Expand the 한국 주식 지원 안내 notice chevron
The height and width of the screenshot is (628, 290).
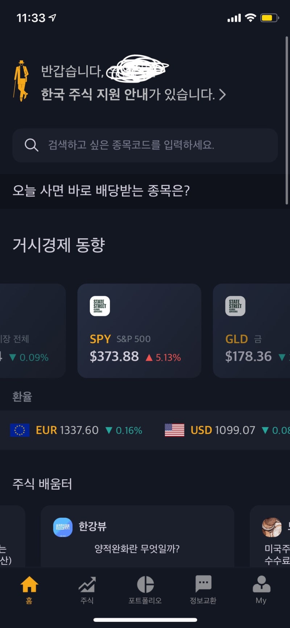(223, 95)
